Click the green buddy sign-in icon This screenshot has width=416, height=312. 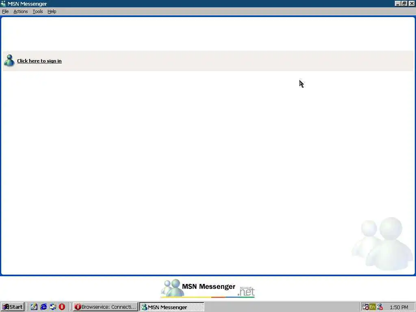pyautogui.click(x=9, y=61)
